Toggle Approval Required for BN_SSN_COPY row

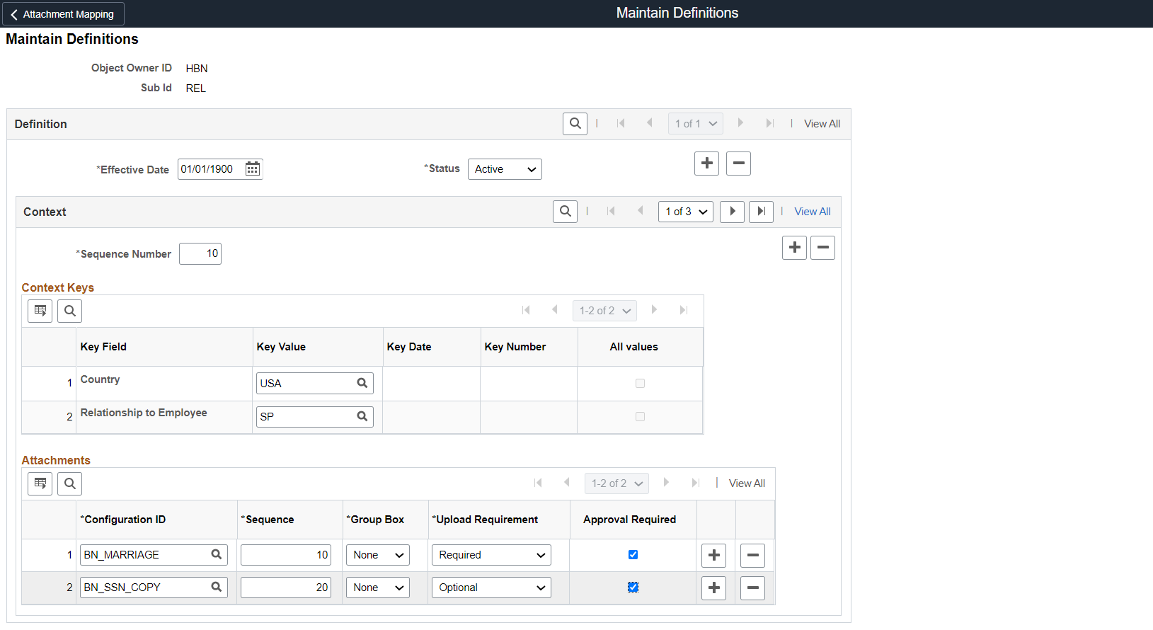coord(633,588)
